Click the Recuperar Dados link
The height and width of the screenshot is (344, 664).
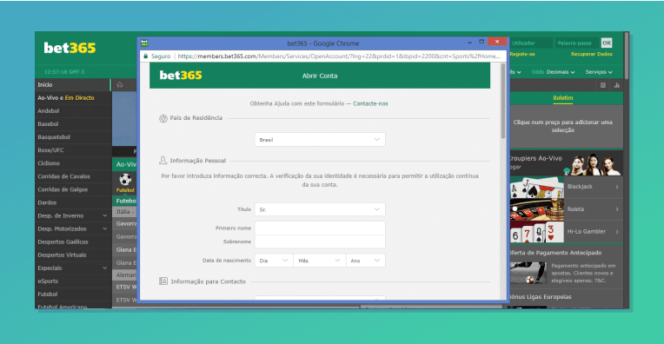592,54
